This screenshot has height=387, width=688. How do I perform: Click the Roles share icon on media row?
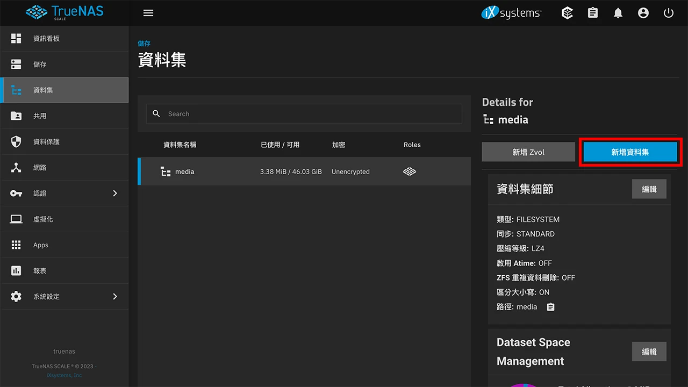409,171
